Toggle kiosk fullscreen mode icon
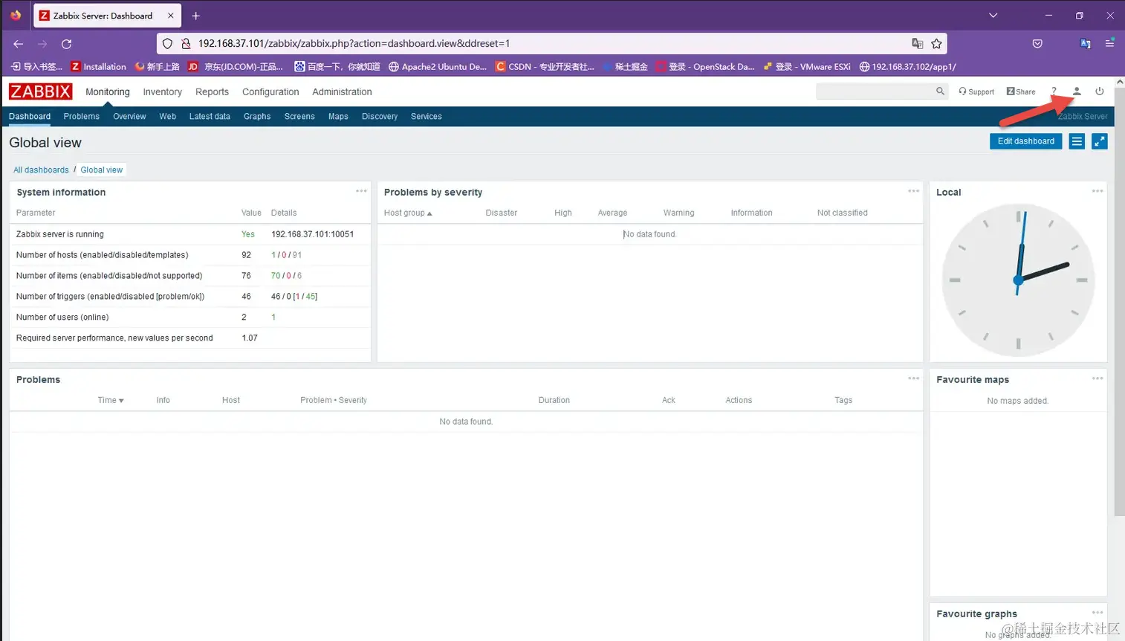Viewport: 1125px width, 641px height. 1100,141
